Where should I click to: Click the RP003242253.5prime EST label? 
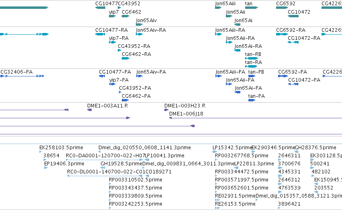click(x=135, y=204)
